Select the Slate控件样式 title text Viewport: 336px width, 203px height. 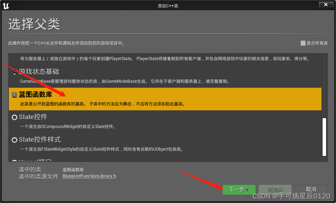(x=40, y=140)
